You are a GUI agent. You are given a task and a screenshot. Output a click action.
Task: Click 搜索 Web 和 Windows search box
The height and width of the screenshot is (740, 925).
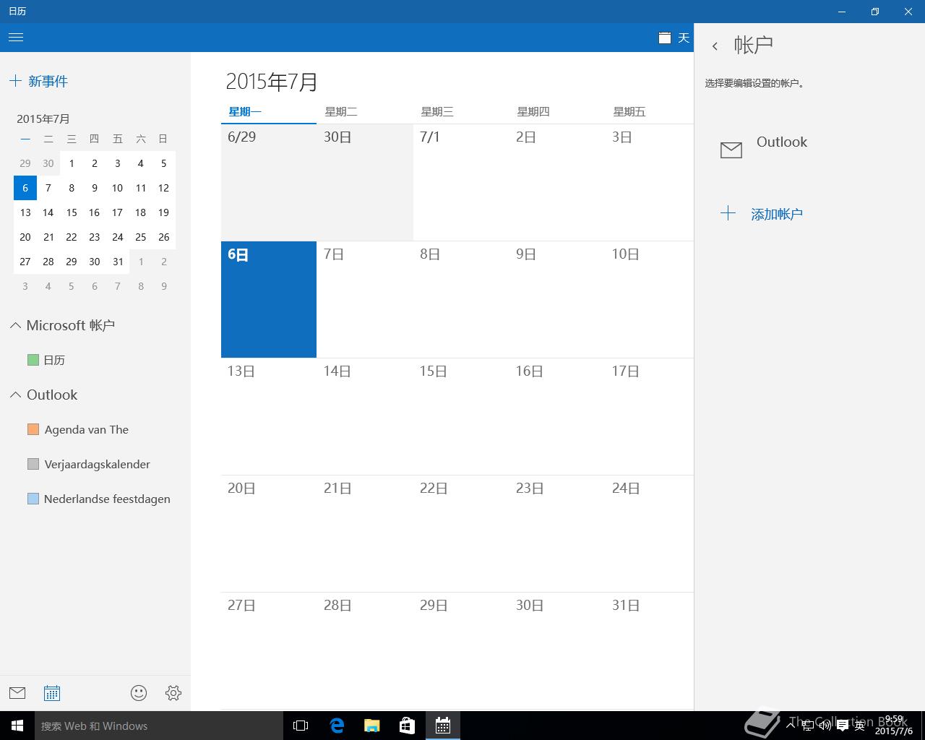(x=159, y=726)
